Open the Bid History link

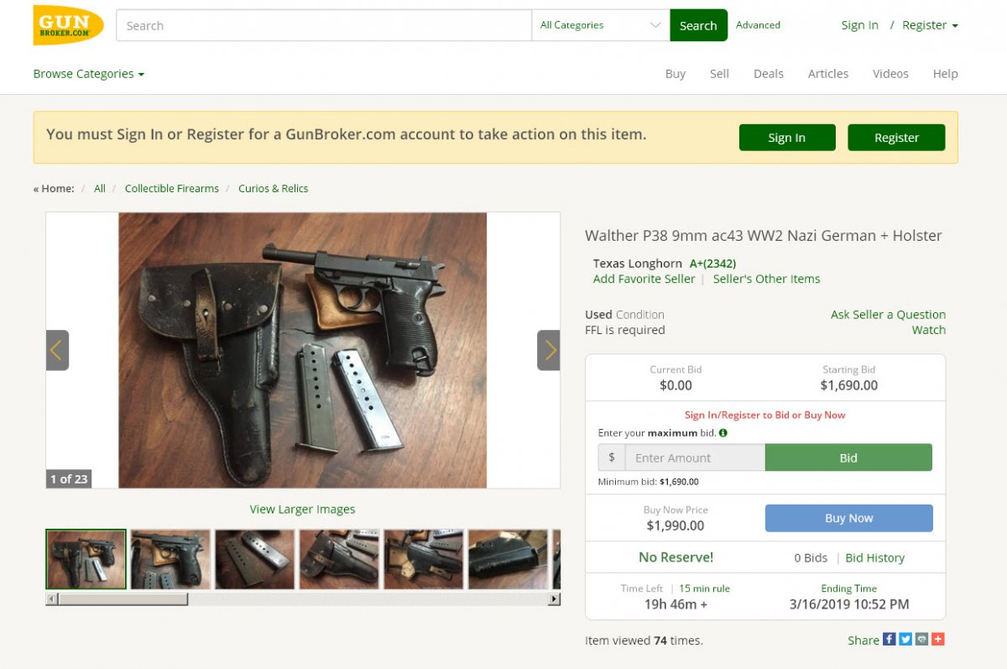click(874, 557)
